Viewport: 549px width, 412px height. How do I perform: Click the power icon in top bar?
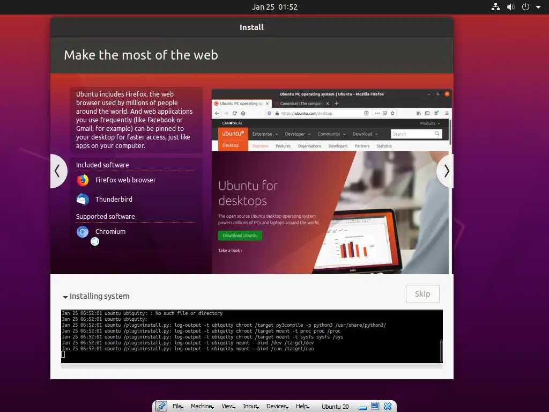pos(525,7)
